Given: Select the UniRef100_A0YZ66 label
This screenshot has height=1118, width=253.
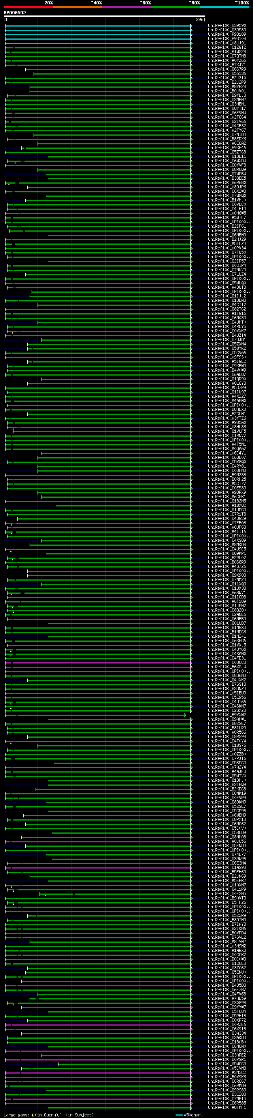Looking at the screenshot, I should 227,60.
